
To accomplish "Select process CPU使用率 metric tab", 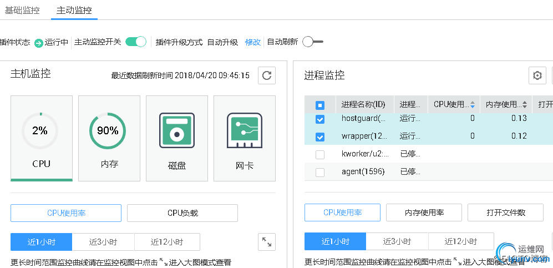I will point(342,213).
